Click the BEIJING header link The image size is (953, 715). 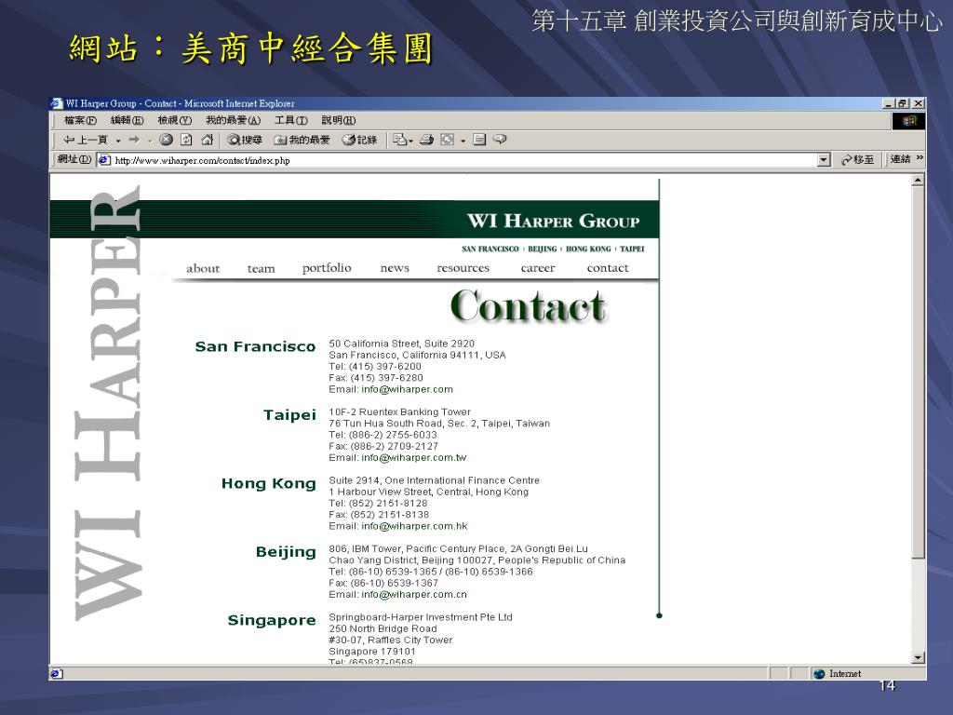543,250
